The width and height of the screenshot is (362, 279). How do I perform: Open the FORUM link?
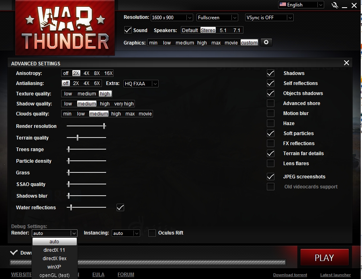[x=126, y=275]
